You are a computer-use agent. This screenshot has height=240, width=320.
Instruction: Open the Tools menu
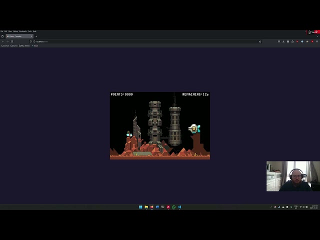pyautogui.click(x=30, y=31)
